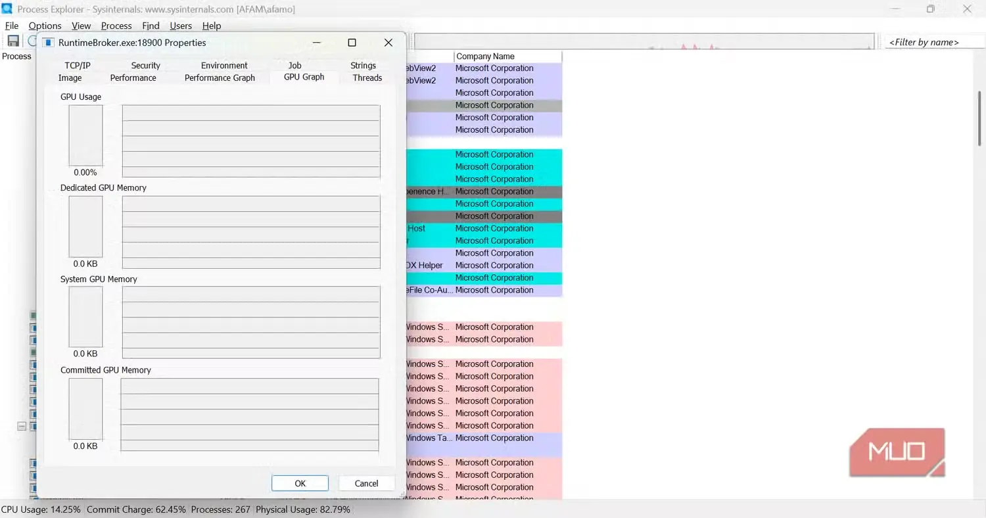Select the GPU Graph tab
This screenshot has height=518, width=986.
tap(304, 77)
